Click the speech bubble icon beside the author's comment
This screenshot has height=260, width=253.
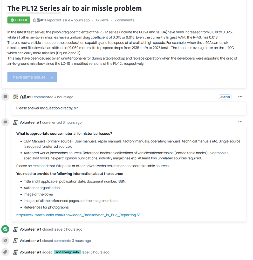click(x=5, y=97)
